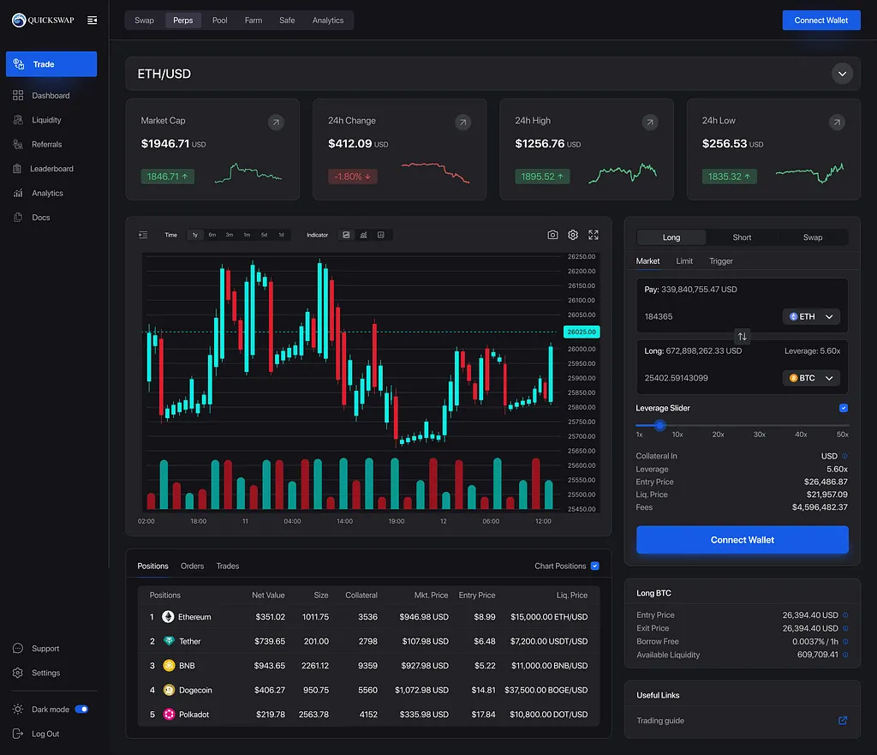Screen dimensions: 877x755
Task: Select the 6m time range
Action: point(212,235)
